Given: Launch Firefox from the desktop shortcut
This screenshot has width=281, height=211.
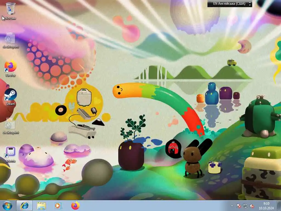Looking at the screenshot, I should [x=11, y=68].
